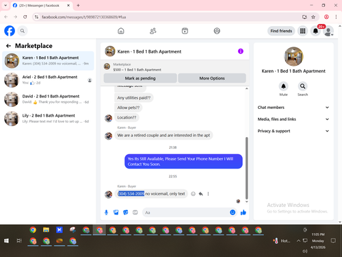Open the Chrome three-dot menu
Image resolution: width=342 pixels, height=257 pixels.
[336, 17]
